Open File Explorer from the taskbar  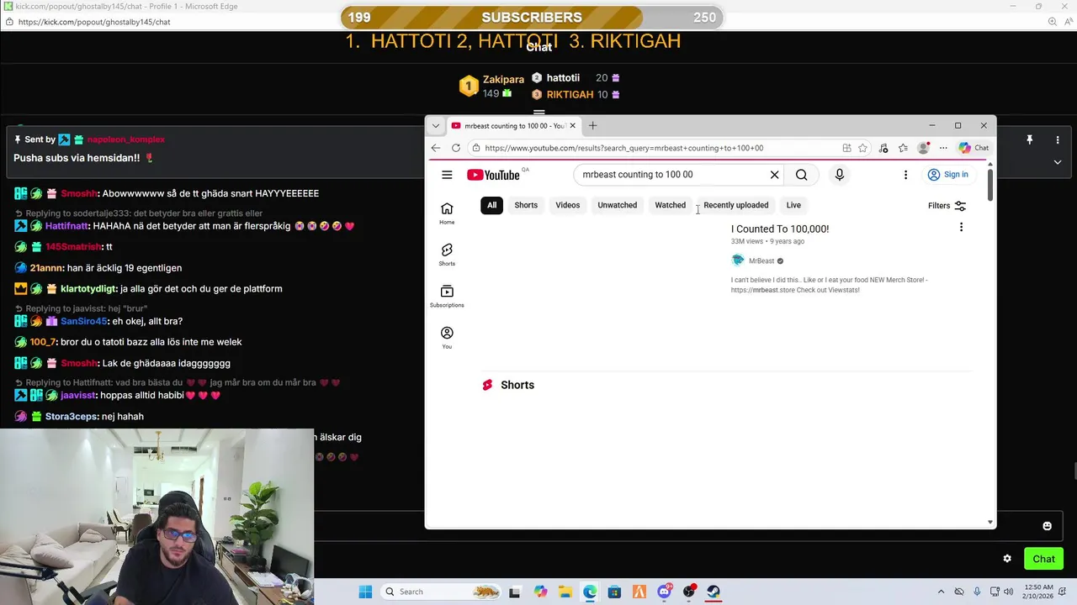tap(565, 592)
